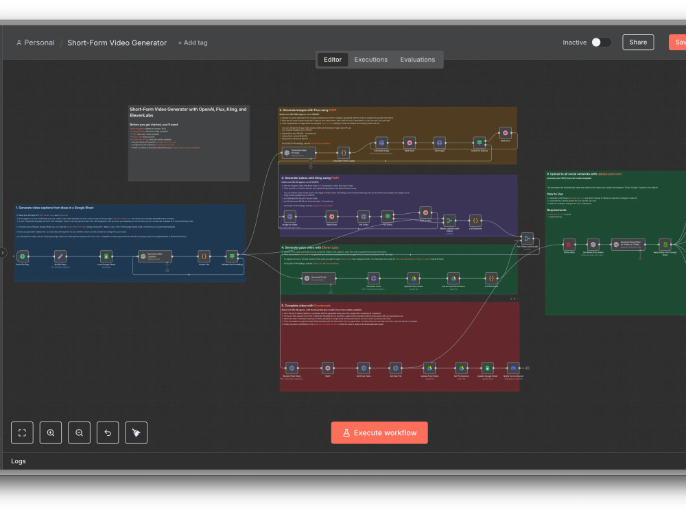The height and width of the screenshot is (514, 686).
Task: Expand the collapsed left sidebar chevron
Action: pyautogui.click(x=3, y=253)
